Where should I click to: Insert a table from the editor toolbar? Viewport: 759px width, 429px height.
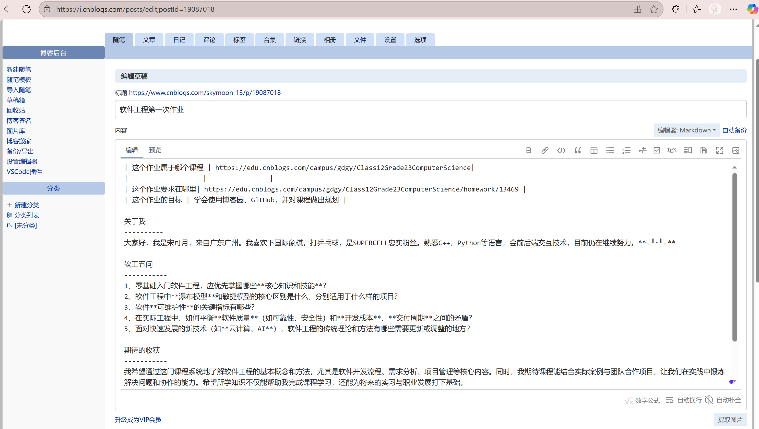pyautogui.click(x=594, y=150)
